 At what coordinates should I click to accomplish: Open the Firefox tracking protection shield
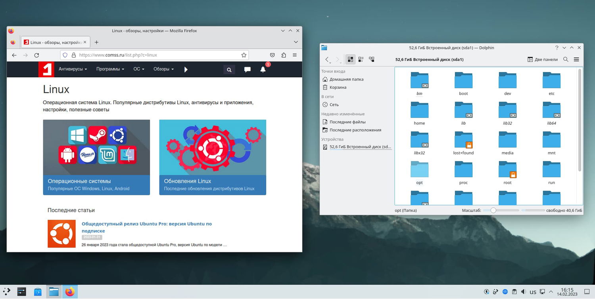point(65,55)
